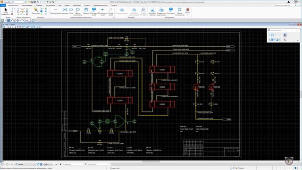Image resolution: width=302 pixels, height=170 pixels.
Task: Open the line annotations monitor icon
Action: pyautogui.click(x=94, y=9)
